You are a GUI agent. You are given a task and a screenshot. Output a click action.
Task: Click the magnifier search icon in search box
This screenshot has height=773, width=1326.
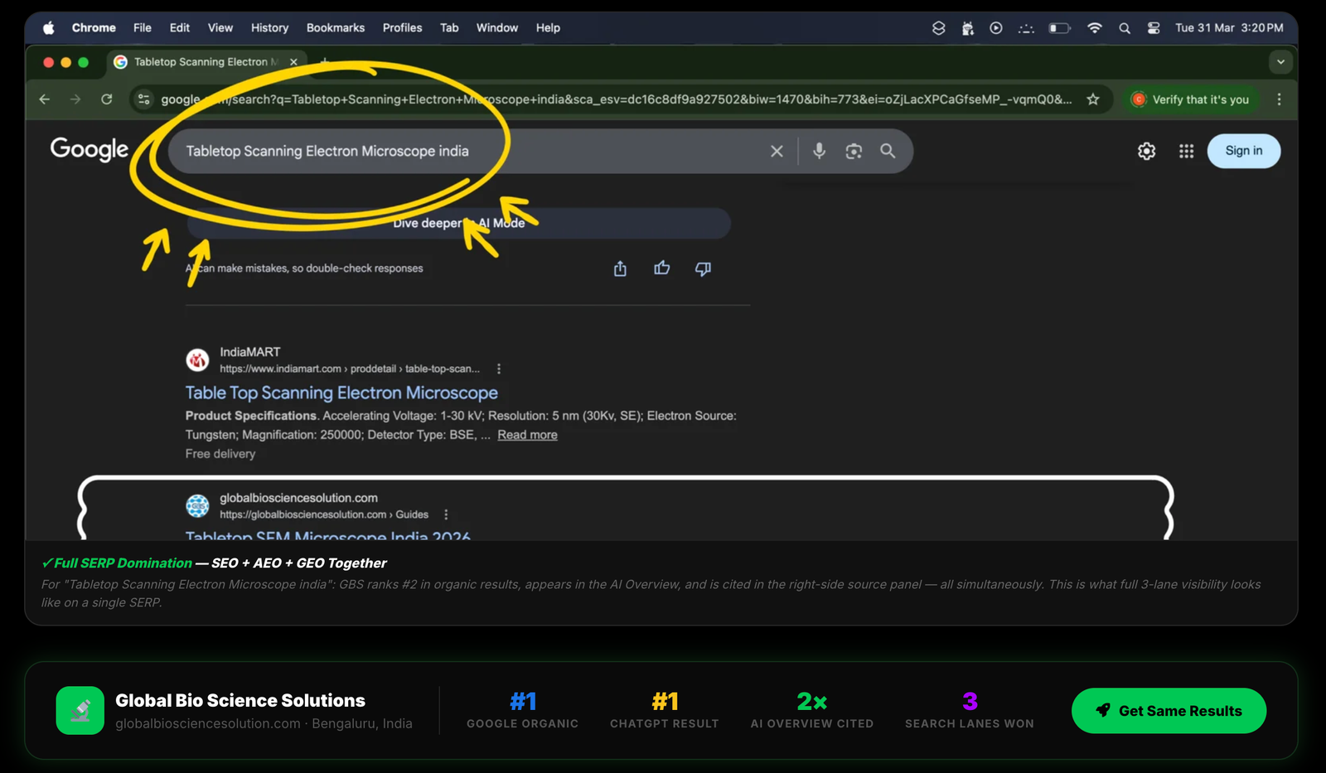point(888,151)
